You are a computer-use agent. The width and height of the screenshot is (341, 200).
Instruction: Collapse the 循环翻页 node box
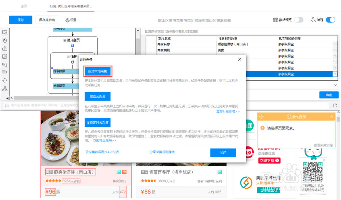pos(64,40)
